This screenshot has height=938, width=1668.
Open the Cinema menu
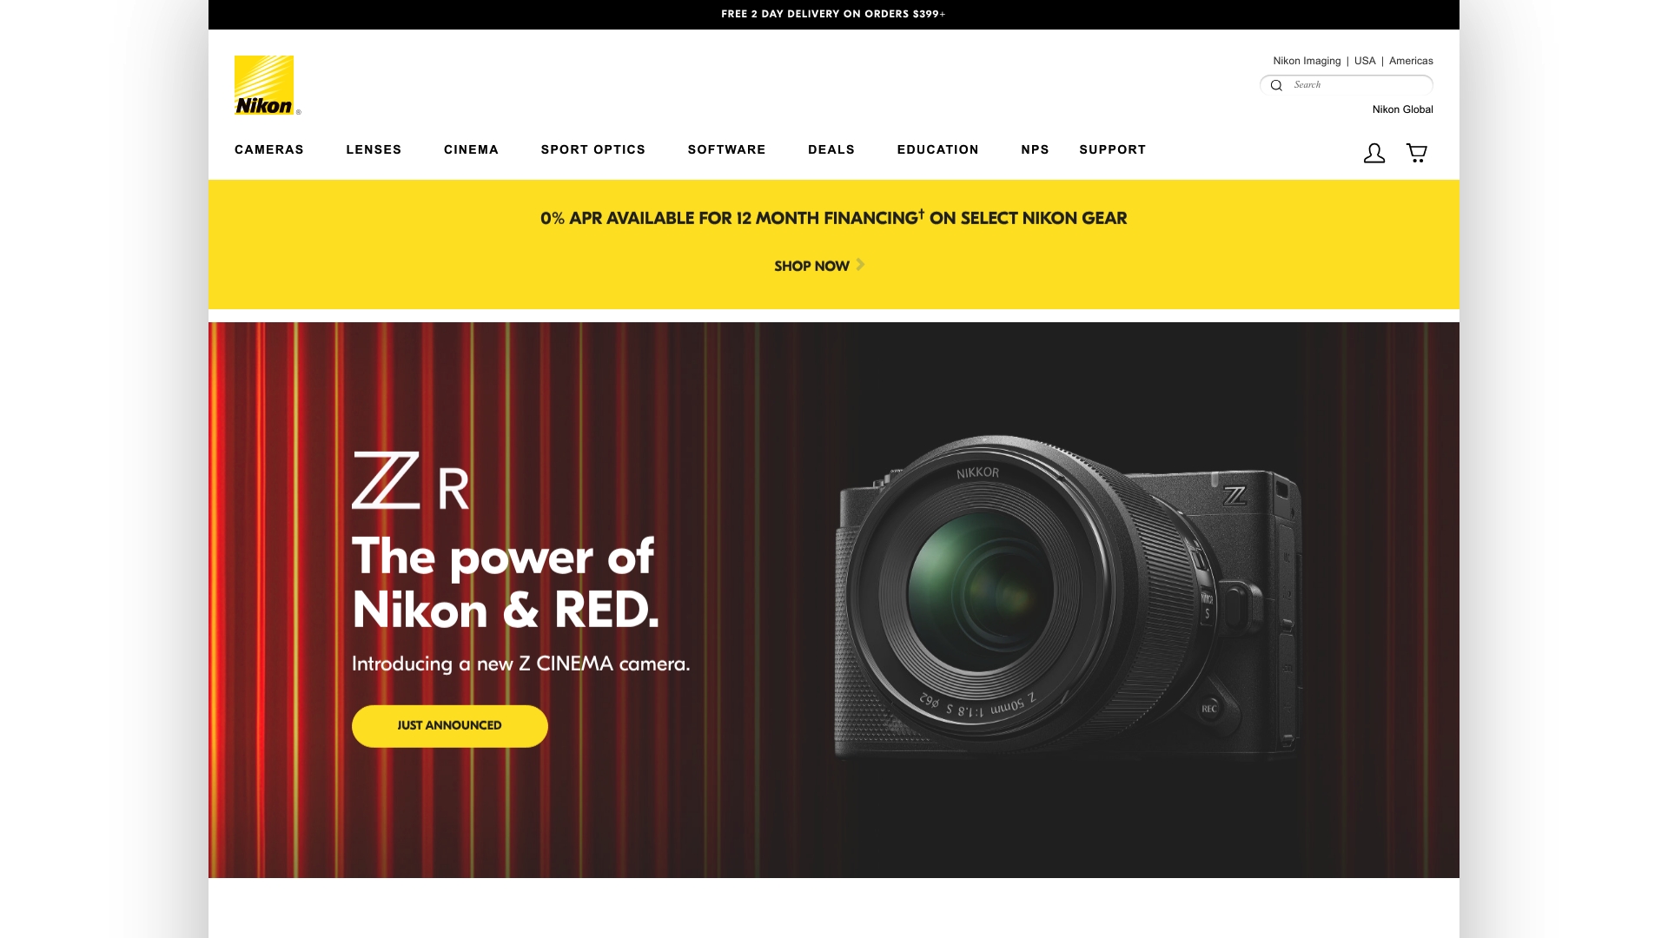pyautogui.click(x=471, y=149)
